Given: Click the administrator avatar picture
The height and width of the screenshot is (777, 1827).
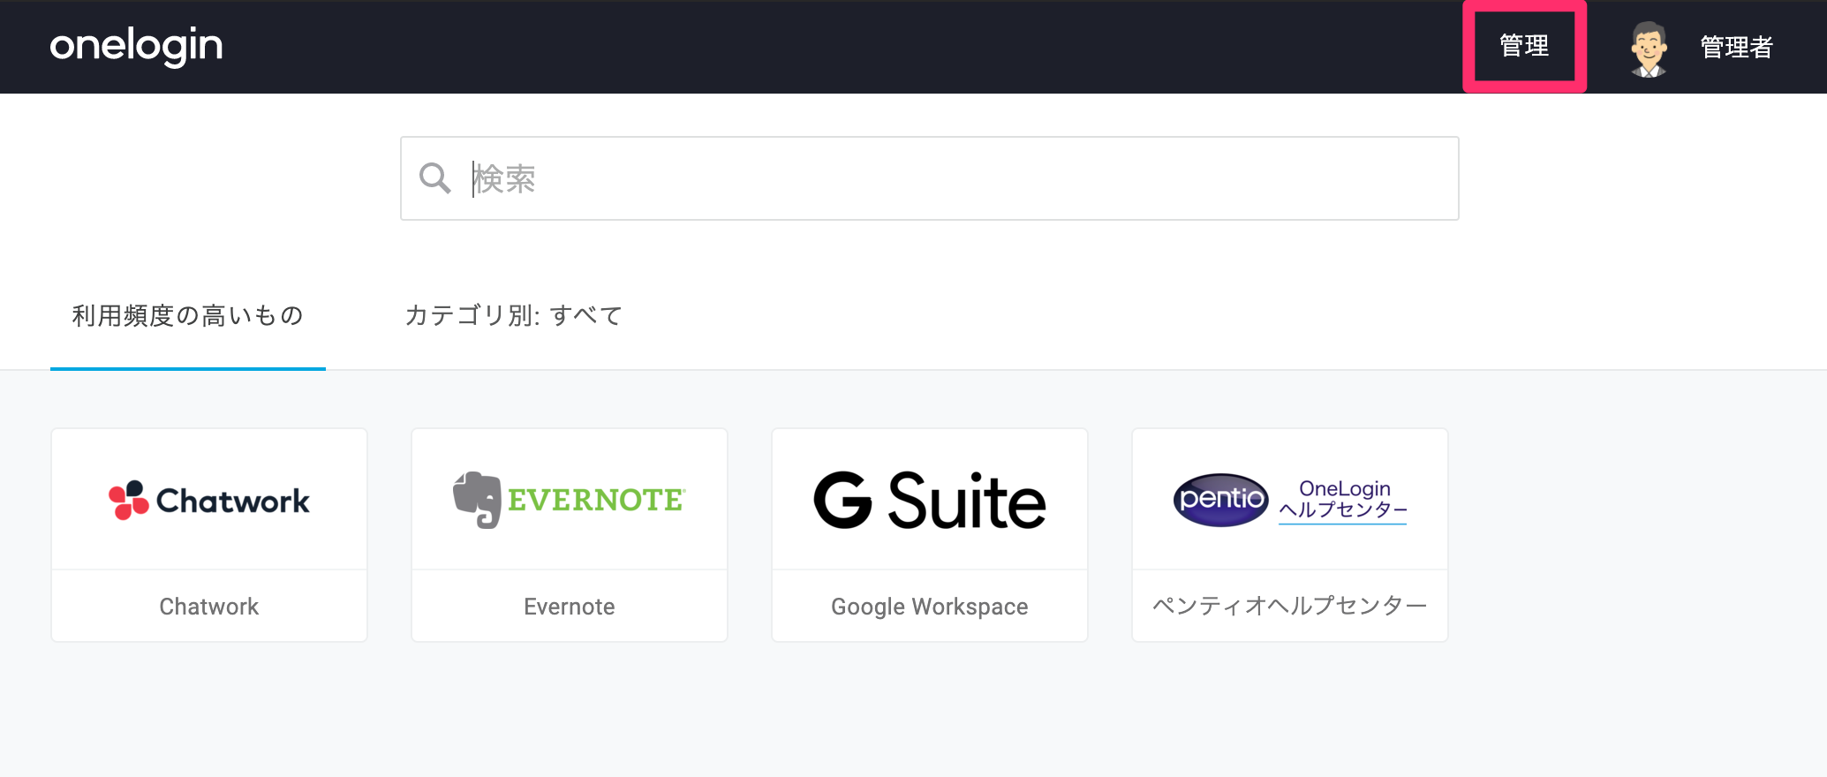Looking at the screenshot, I should tap(1649, 49).
